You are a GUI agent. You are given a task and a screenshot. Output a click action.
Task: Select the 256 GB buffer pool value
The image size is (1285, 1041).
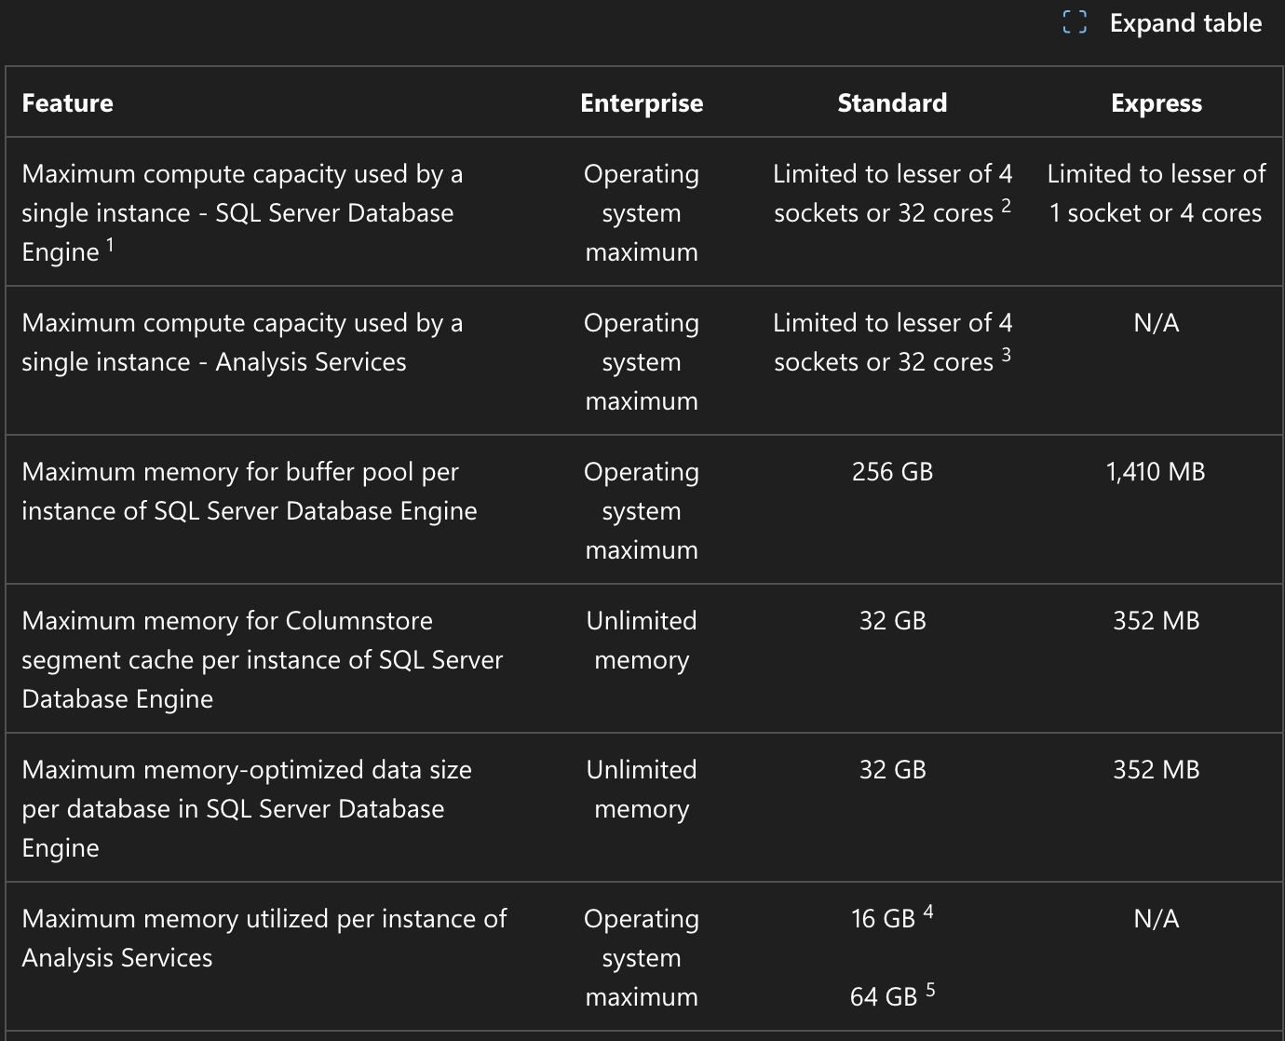coord(892,472)
